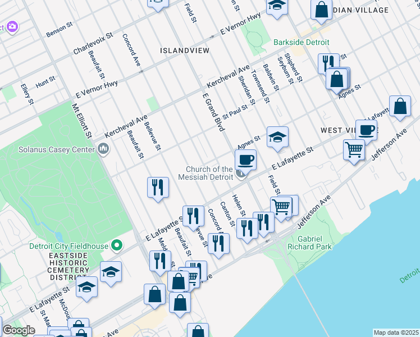Screen dimensions: 420x337
Task: Select the green pin for Detroit City Fieldhouse
Action: pyautogui.click(x=117, y=246)
